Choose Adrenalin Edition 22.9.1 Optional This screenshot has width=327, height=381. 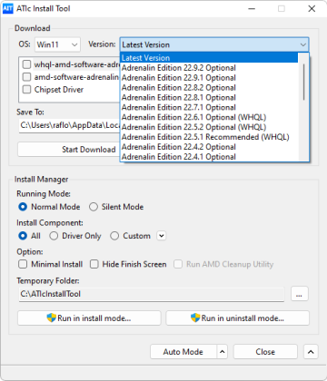(x=209, y=78)
